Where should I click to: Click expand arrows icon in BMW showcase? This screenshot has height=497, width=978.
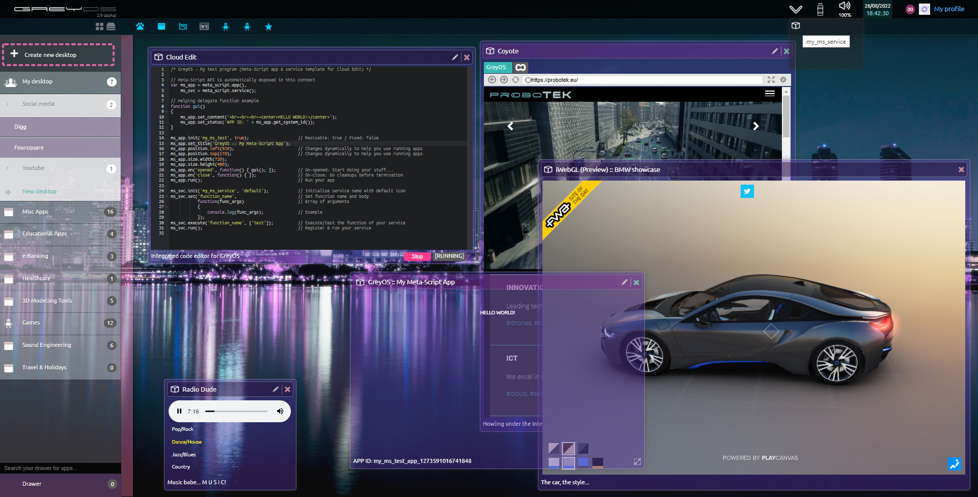point(637,461)
